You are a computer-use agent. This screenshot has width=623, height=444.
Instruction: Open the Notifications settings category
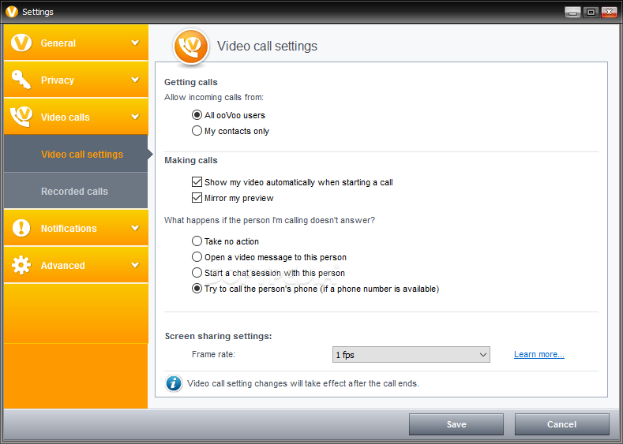76,228
